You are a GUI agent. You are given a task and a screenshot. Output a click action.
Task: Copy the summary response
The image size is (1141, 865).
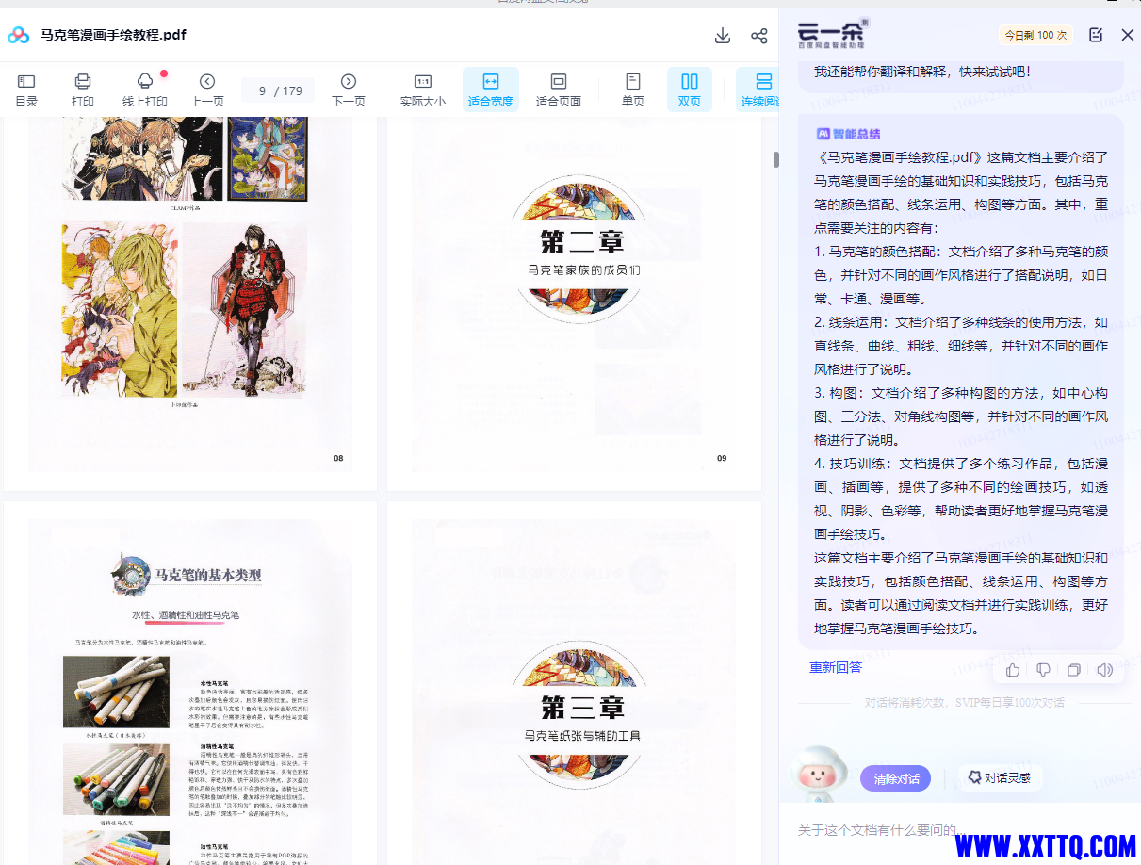pyautogui.click(x=1074, y=670)
